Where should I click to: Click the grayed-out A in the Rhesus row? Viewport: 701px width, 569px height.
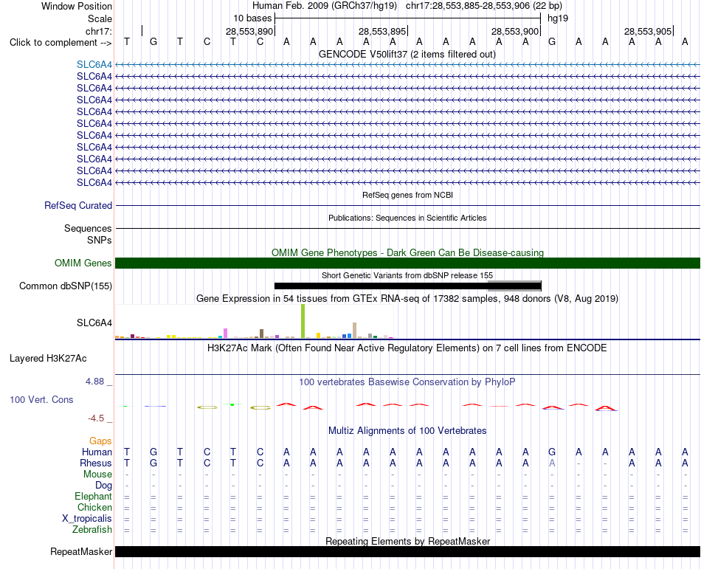point(552,463)
